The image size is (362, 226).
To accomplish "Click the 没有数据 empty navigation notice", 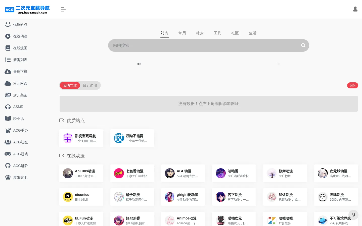I will click(209, 104).
